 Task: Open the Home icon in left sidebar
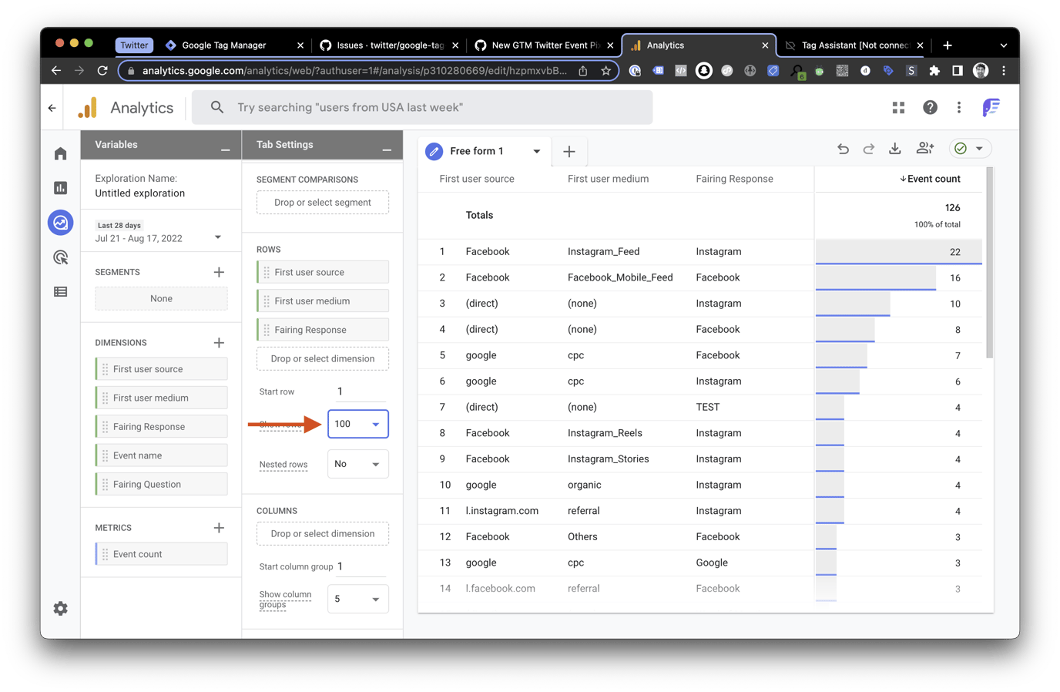(61, 154)
